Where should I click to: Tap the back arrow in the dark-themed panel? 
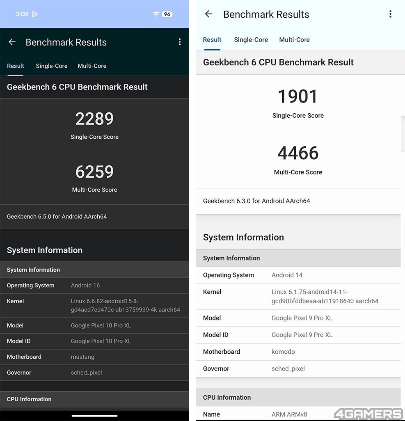pos(12,42)
